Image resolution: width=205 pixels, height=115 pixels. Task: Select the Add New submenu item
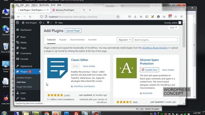[x=21, y=82]
